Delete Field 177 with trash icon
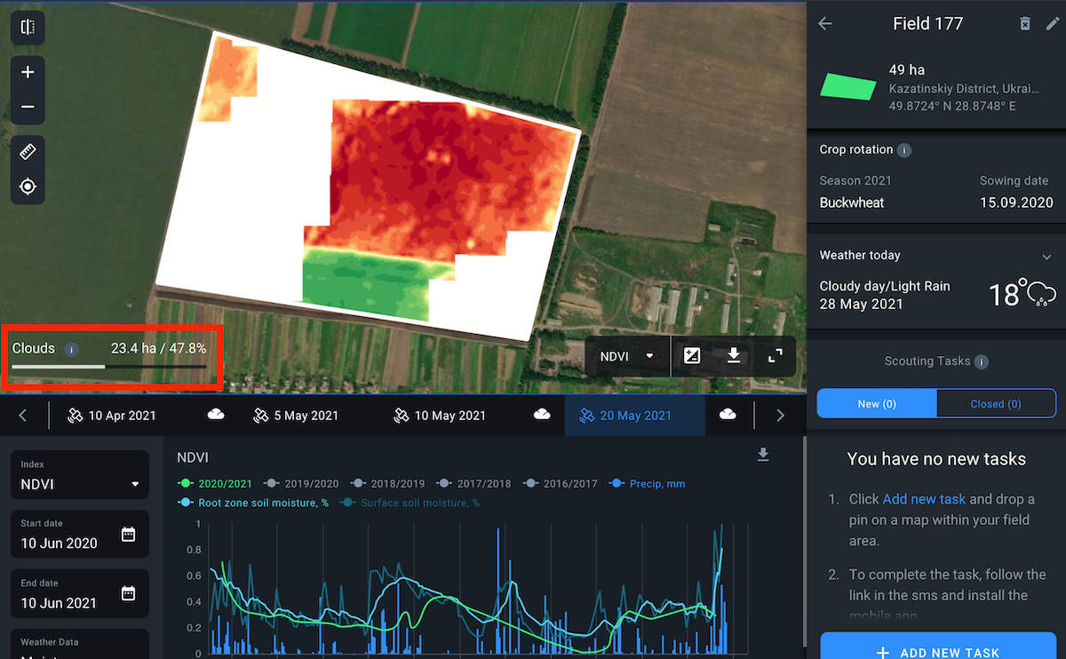This screenshot has height=659, width=1066. 1025,24
